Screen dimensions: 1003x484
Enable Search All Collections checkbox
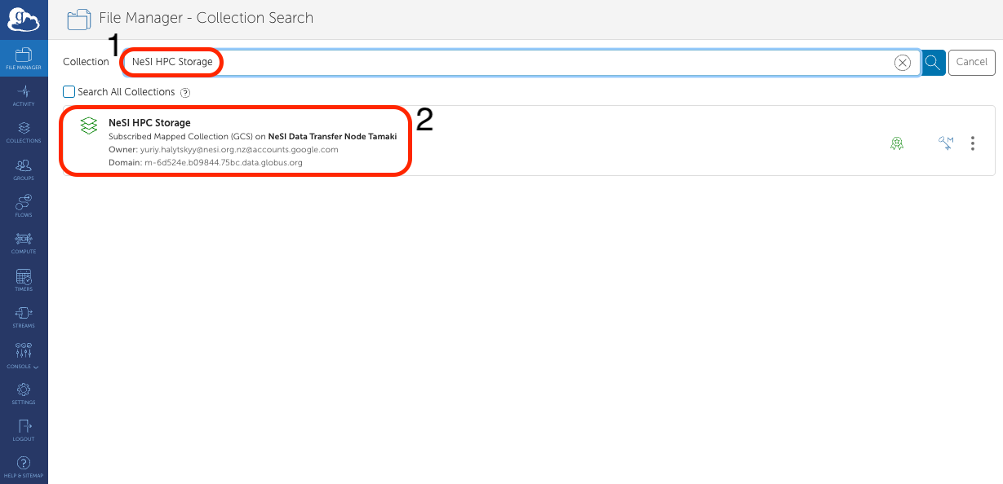pos(69,92)
